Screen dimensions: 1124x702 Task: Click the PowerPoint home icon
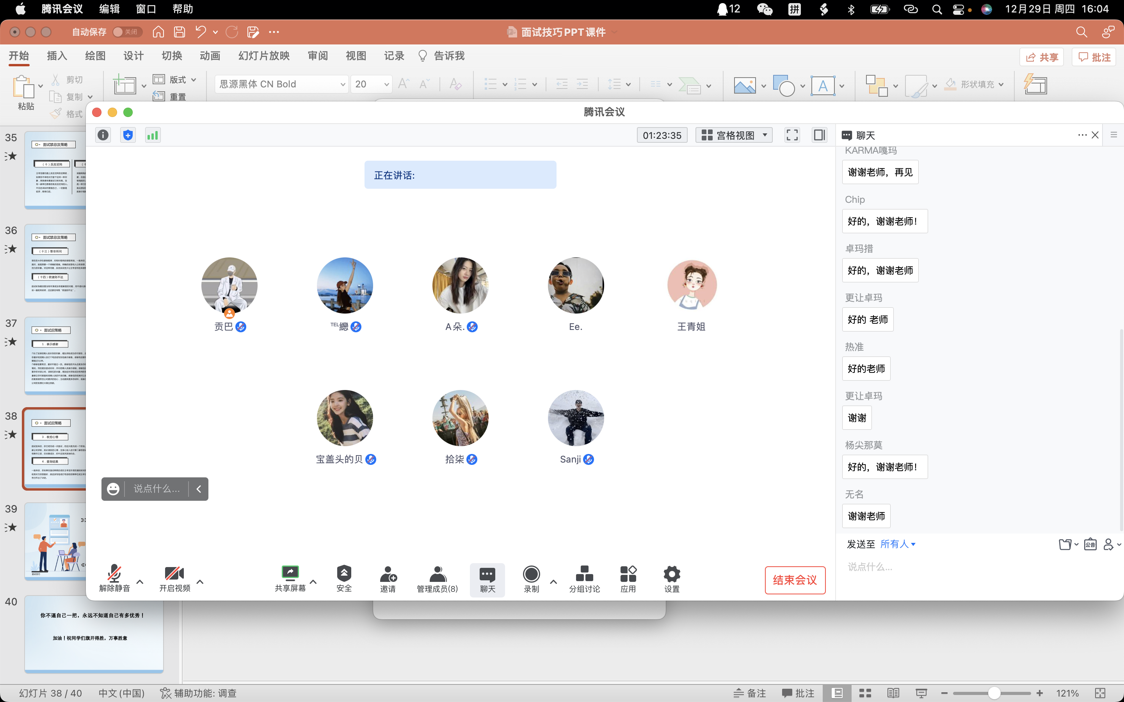(x=158, y=32)
